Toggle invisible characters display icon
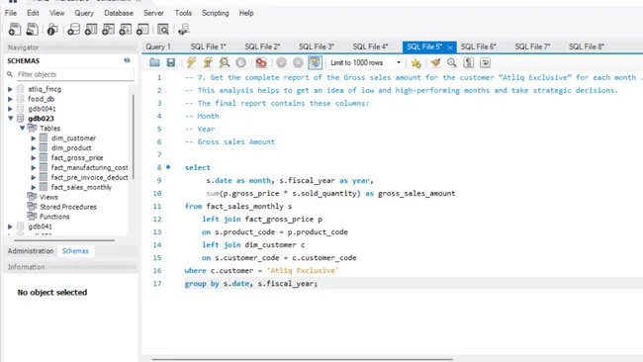The width and height of the screenshot is (643, 362). (x=468, y=62)
